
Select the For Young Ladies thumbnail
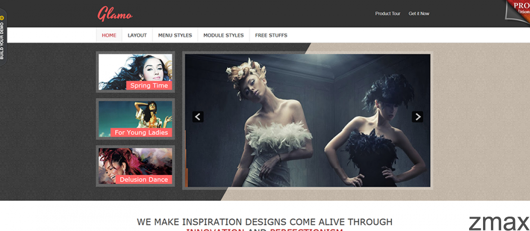pos(135,119)
